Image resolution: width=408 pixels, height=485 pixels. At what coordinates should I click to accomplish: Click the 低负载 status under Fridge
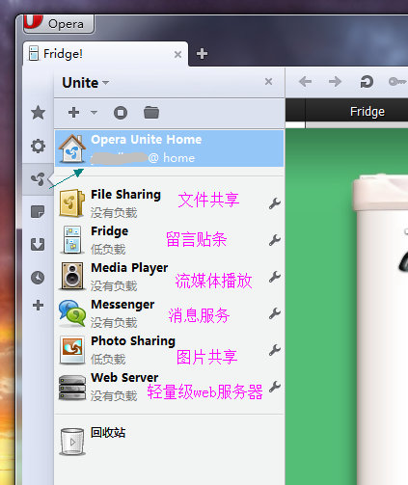[108, 250]
